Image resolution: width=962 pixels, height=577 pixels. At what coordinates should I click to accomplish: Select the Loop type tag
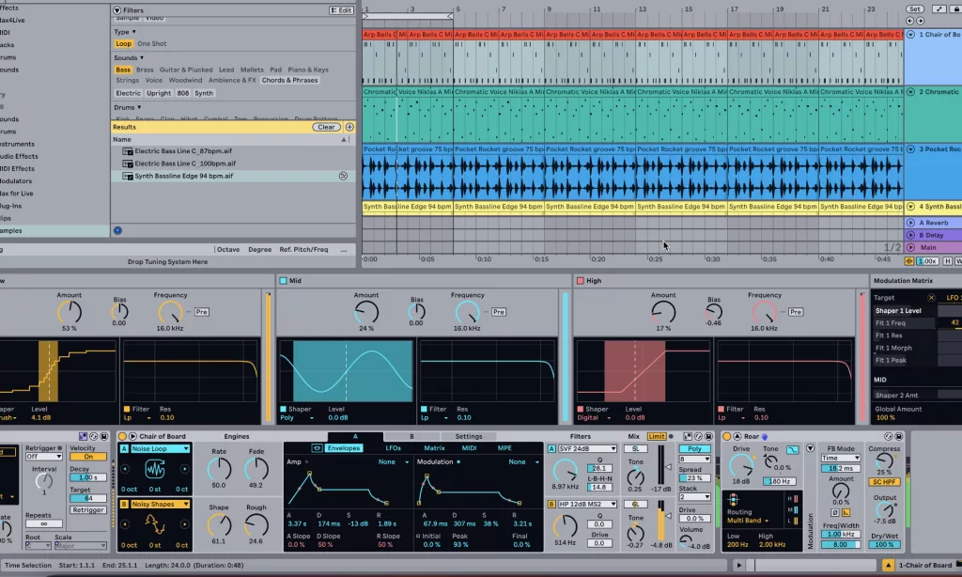[x=123, y=43]
